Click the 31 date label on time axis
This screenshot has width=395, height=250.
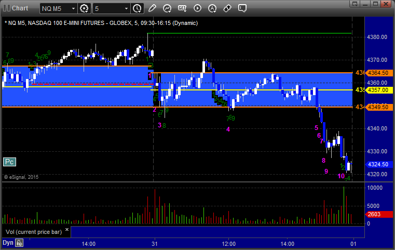click(155, 244)
